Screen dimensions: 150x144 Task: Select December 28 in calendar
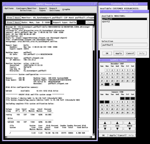tap(102, 84)
